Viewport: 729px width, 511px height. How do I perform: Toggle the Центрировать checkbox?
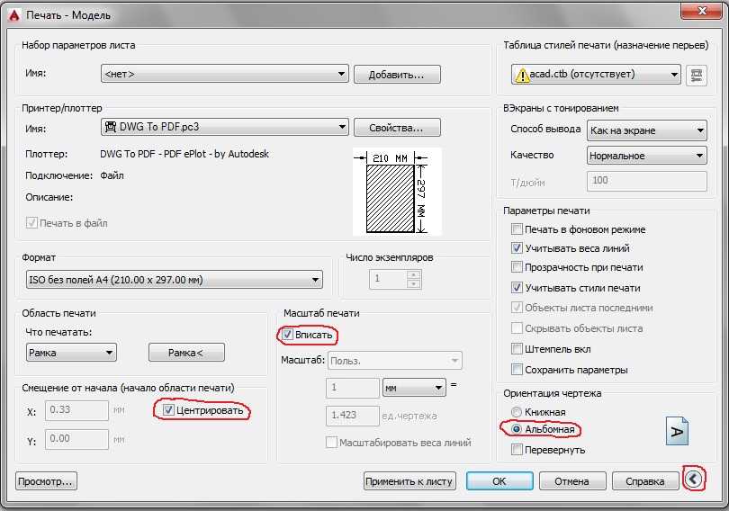click(168, 410)
